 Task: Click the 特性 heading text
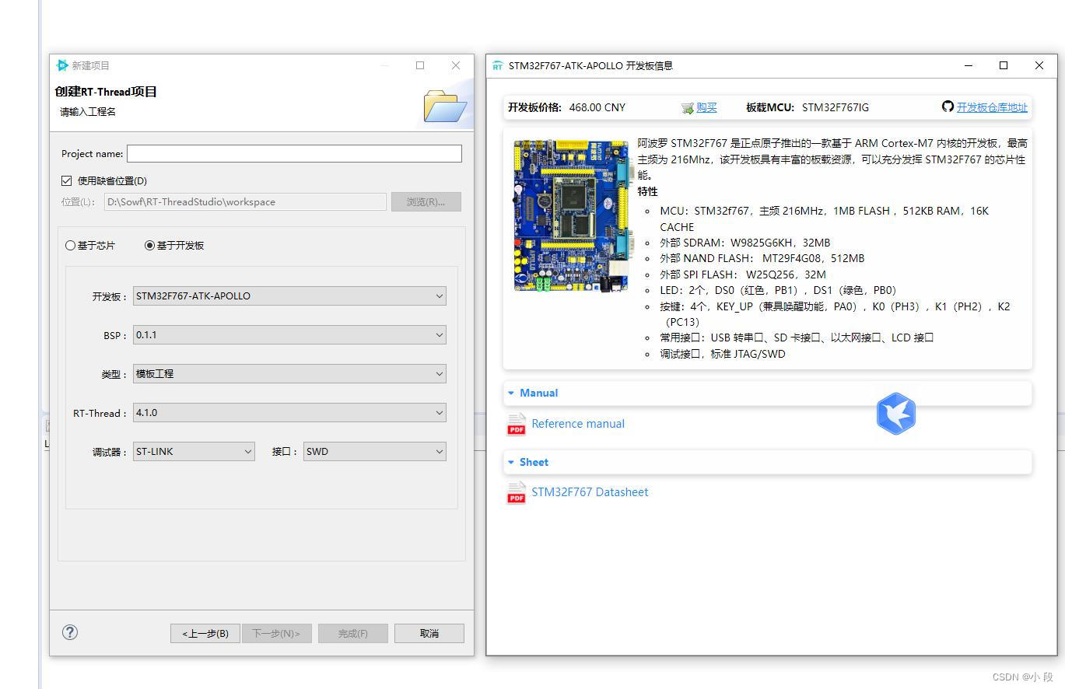647,191
